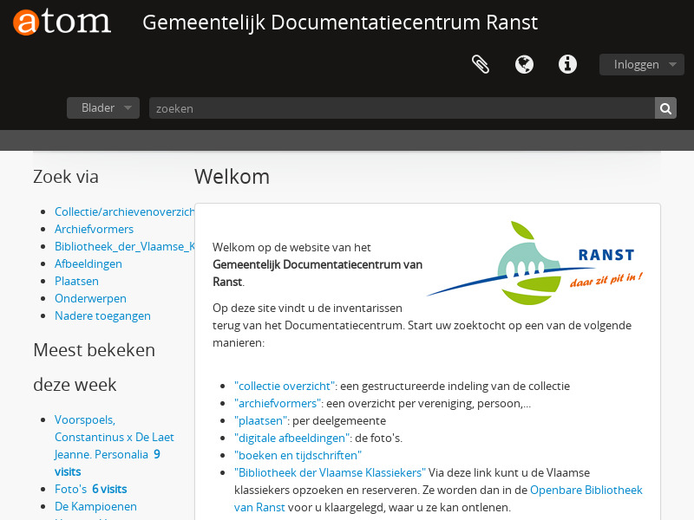This screenshot has width=694, height=520.
Task: Open Onderwerpen from the sidebar
Action: [x=90, y=298]
